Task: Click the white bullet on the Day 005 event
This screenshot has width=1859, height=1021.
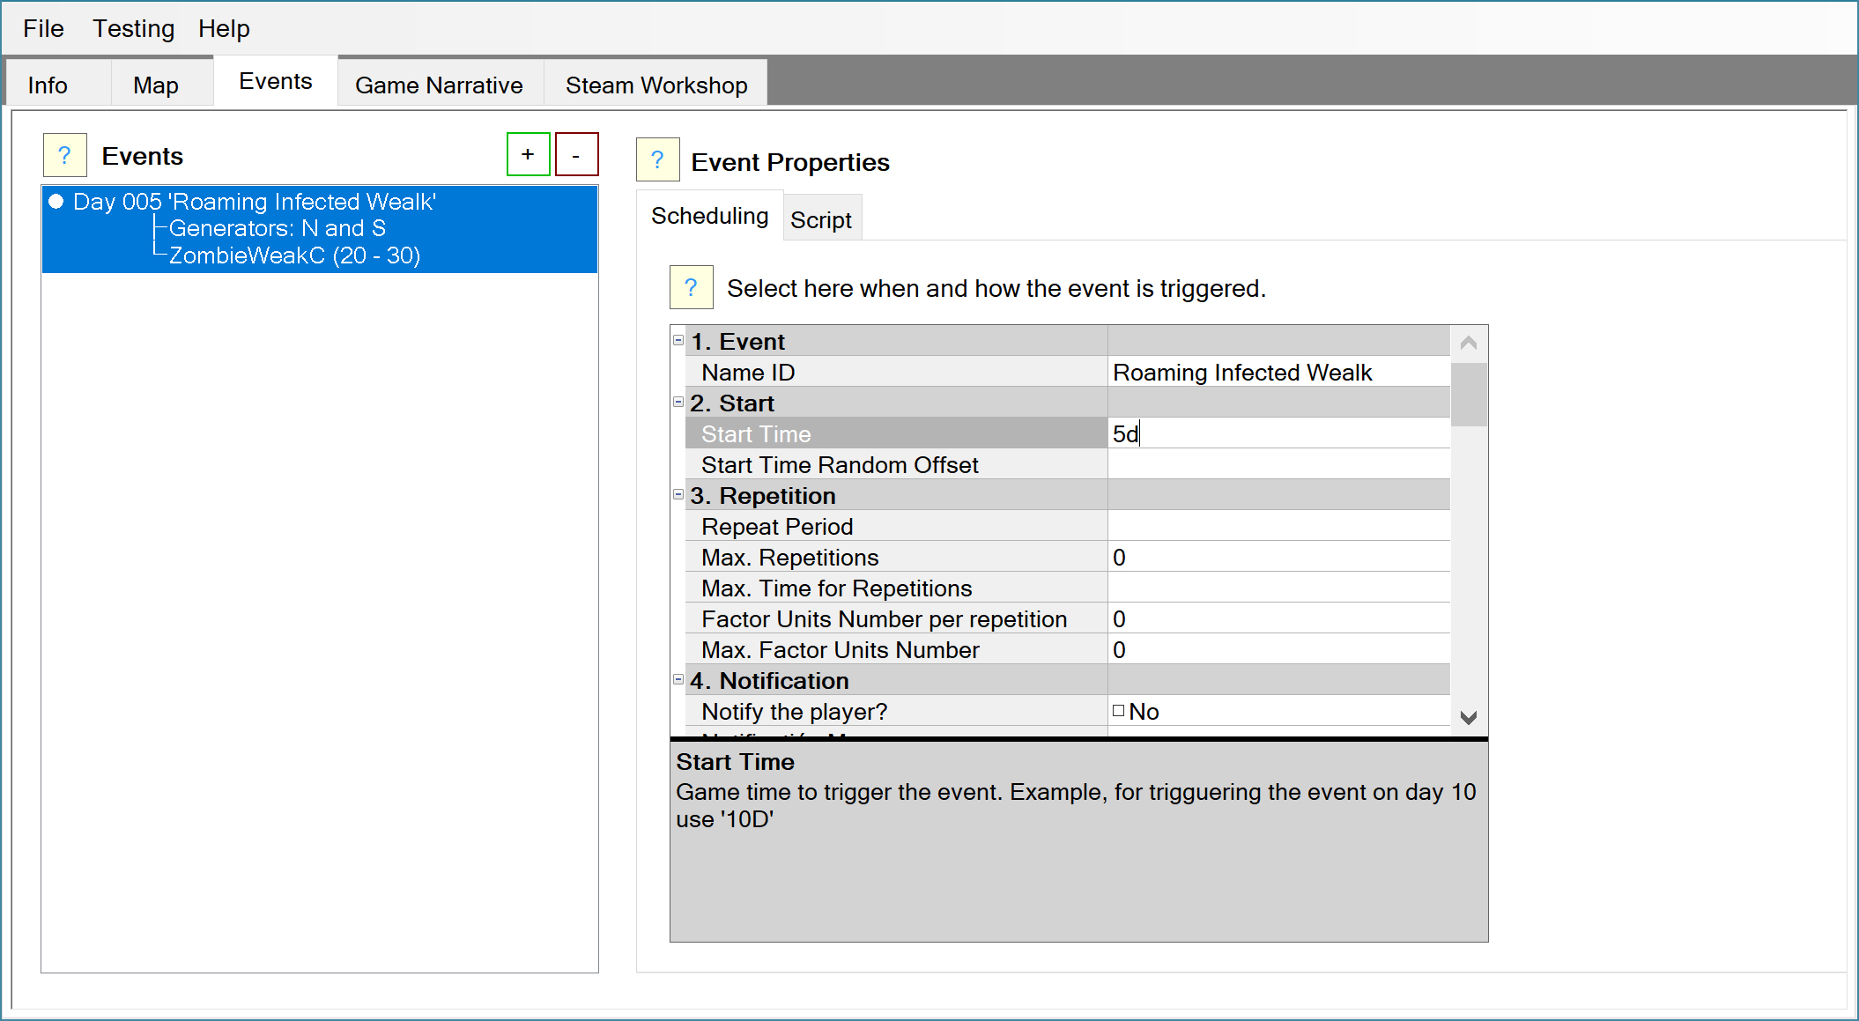Action: 56,202
